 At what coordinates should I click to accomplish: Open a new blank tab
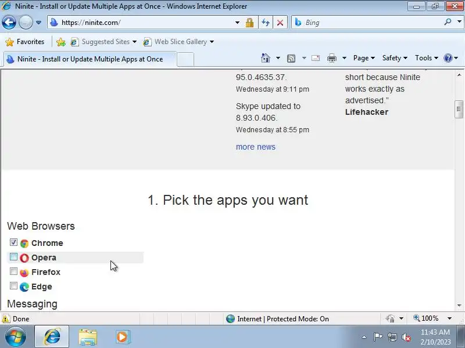coord(185,59)
